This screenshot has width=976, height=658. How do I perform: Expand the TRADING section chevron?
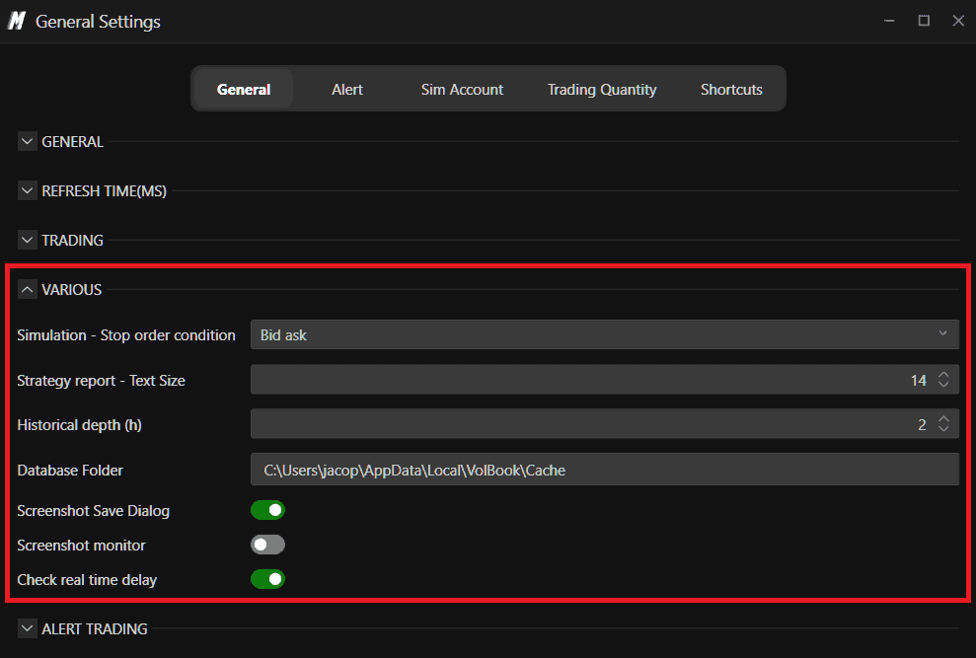coord(27,240)
